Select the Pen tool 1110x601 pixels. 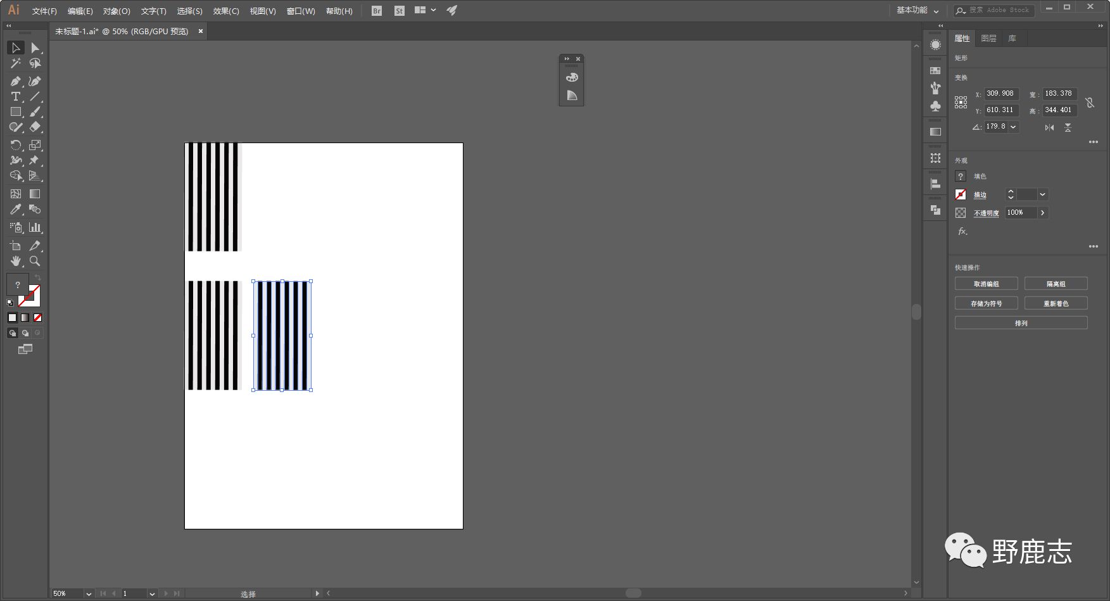[15, 81]
